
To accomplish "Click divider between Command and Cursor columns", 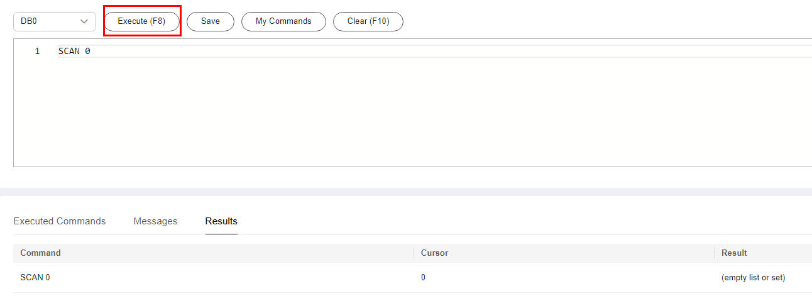I will pos(414,253).
